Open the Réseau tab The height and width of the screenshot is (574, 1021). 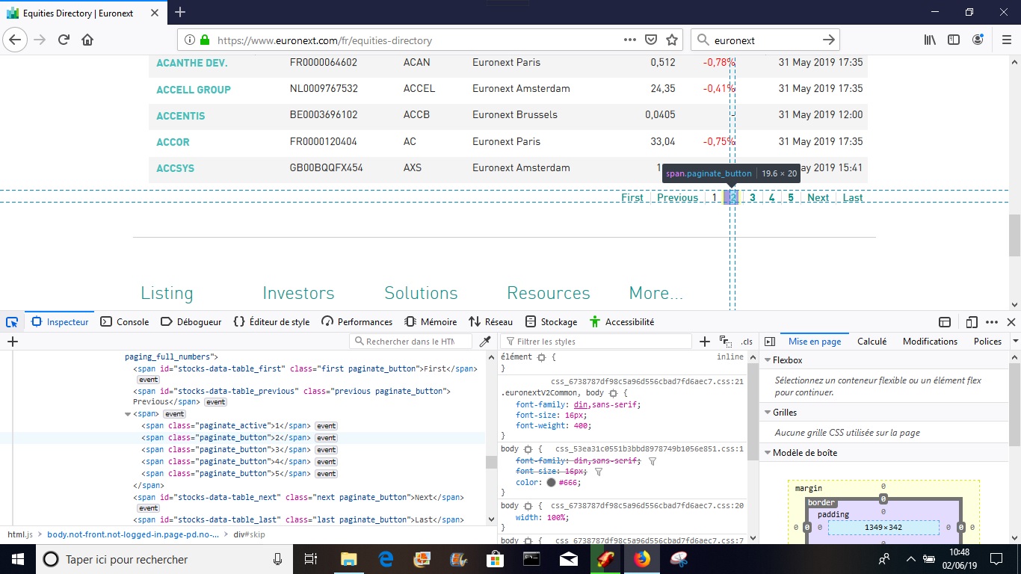pyautogui.click(x=490, y=322)
